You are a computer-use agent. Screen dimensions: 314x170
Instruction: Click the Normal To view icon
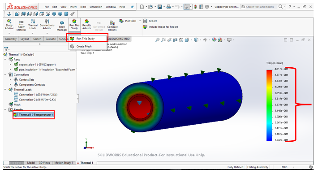pos(9,14)
